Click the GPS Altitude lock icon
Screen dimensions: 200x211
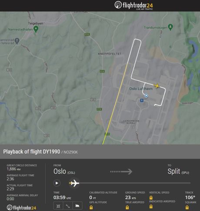point(91,208)
